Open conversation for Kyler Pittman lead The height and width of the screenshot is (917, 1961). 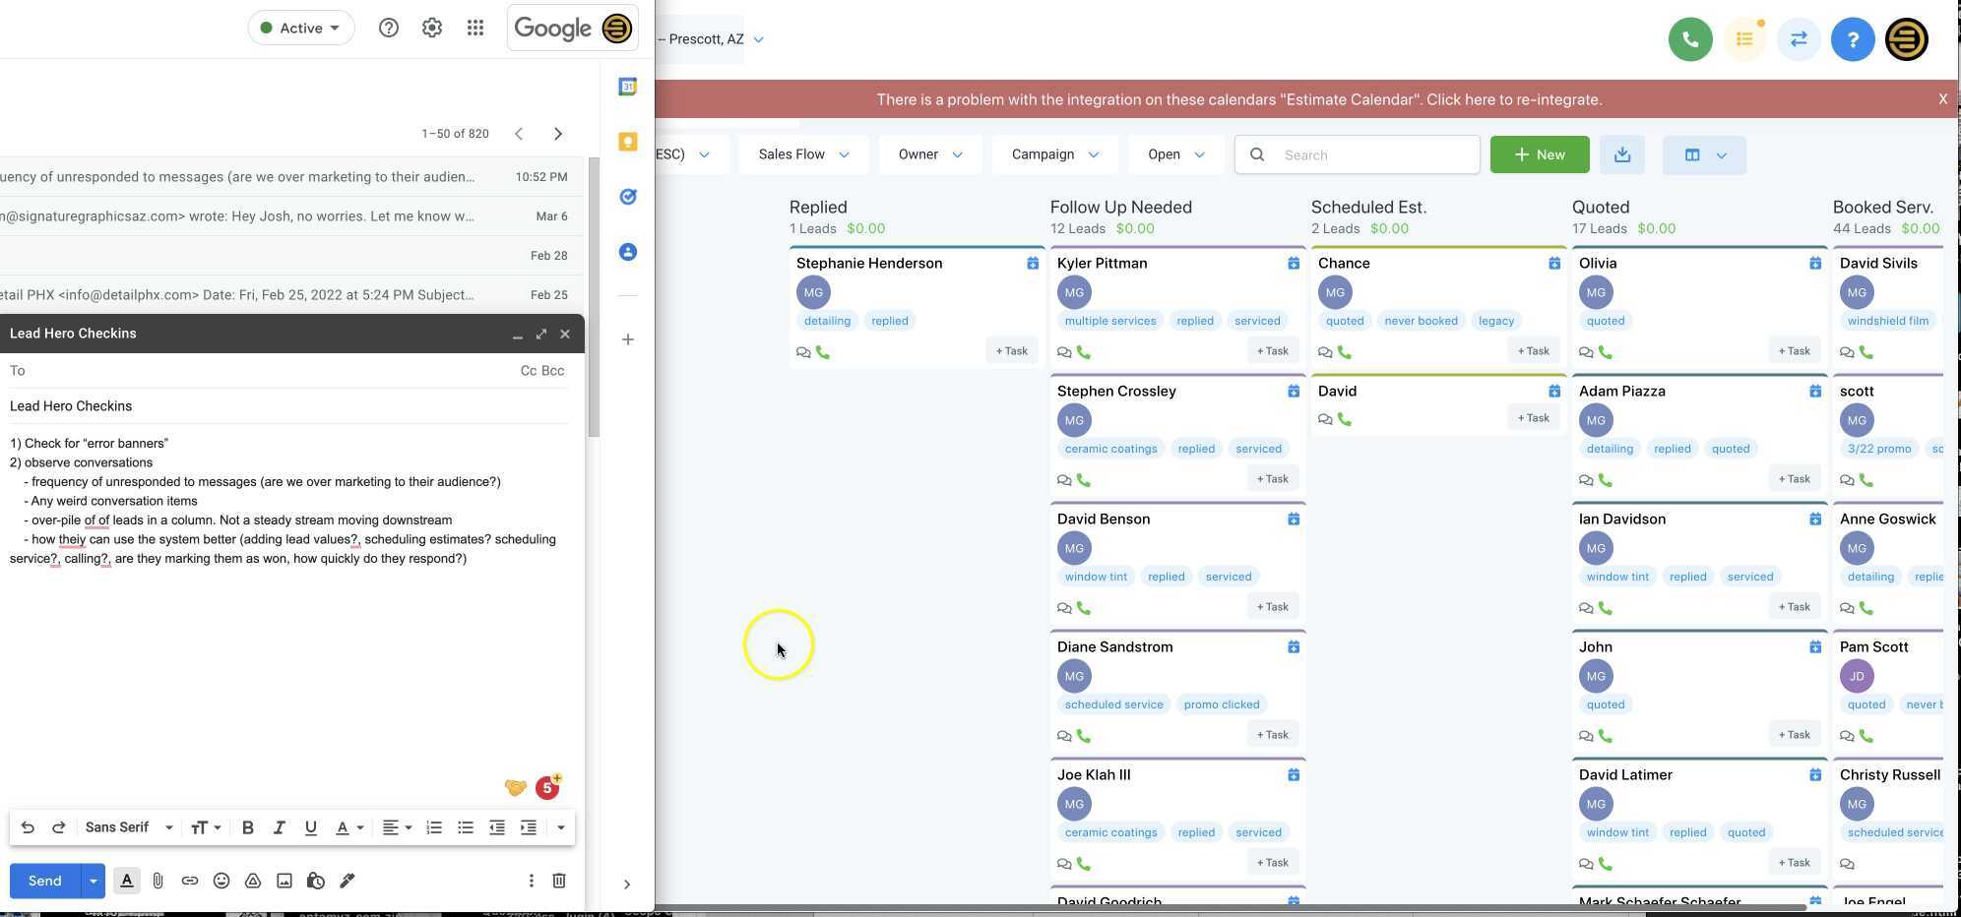click(x=1064, y=352)
